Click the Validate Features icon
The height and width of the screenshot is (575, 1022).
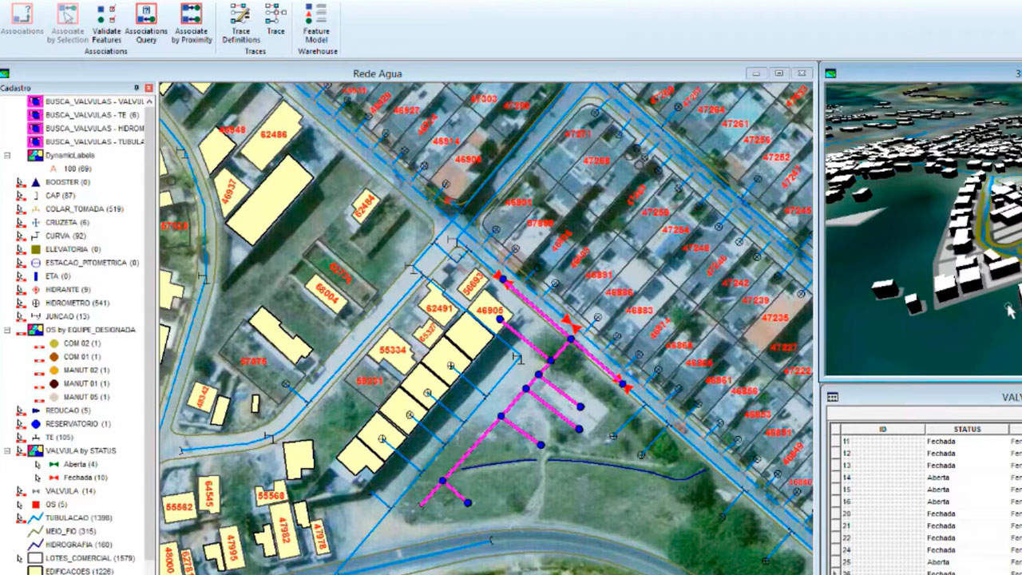point(106,15)
